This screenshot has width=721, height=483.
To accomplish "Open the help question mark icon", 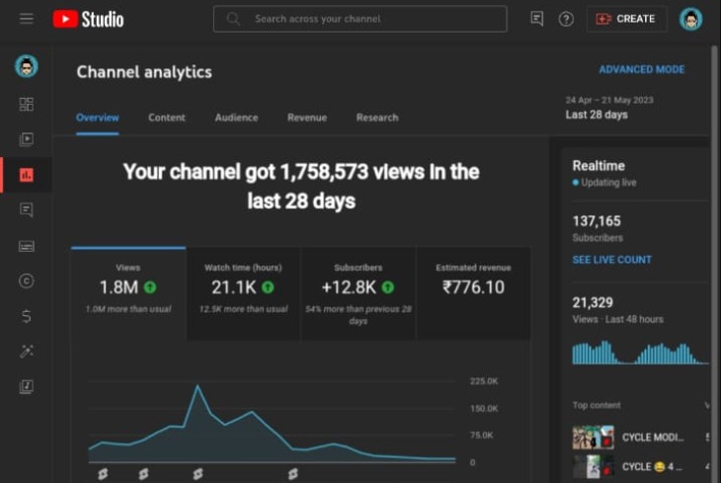I will point(566,19).
